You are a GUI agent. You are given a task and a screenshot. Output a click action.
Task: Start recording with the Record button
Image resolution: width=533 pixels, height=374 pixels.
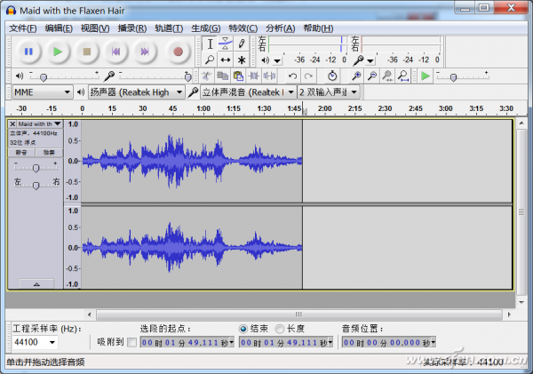(178, 52)
